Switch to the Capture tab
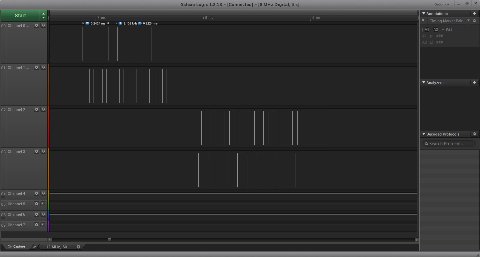 (17, 246)
